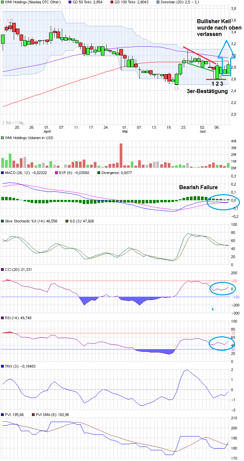
Task: Click the 'Bullisher Keil wurde nach oben verlassen' note
Action: (219, 28)
